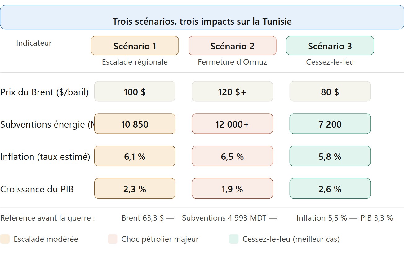This screenshot has height=269, width=404.
Task: Click the Scénario 1 header box
Action: tap(135, 46)
